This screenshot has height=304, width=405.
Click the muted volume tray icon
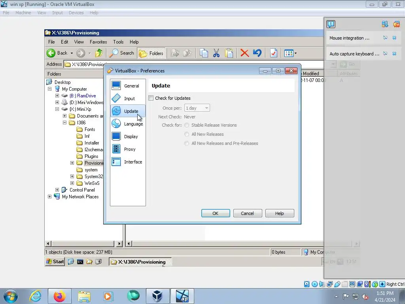coord(365,296)
